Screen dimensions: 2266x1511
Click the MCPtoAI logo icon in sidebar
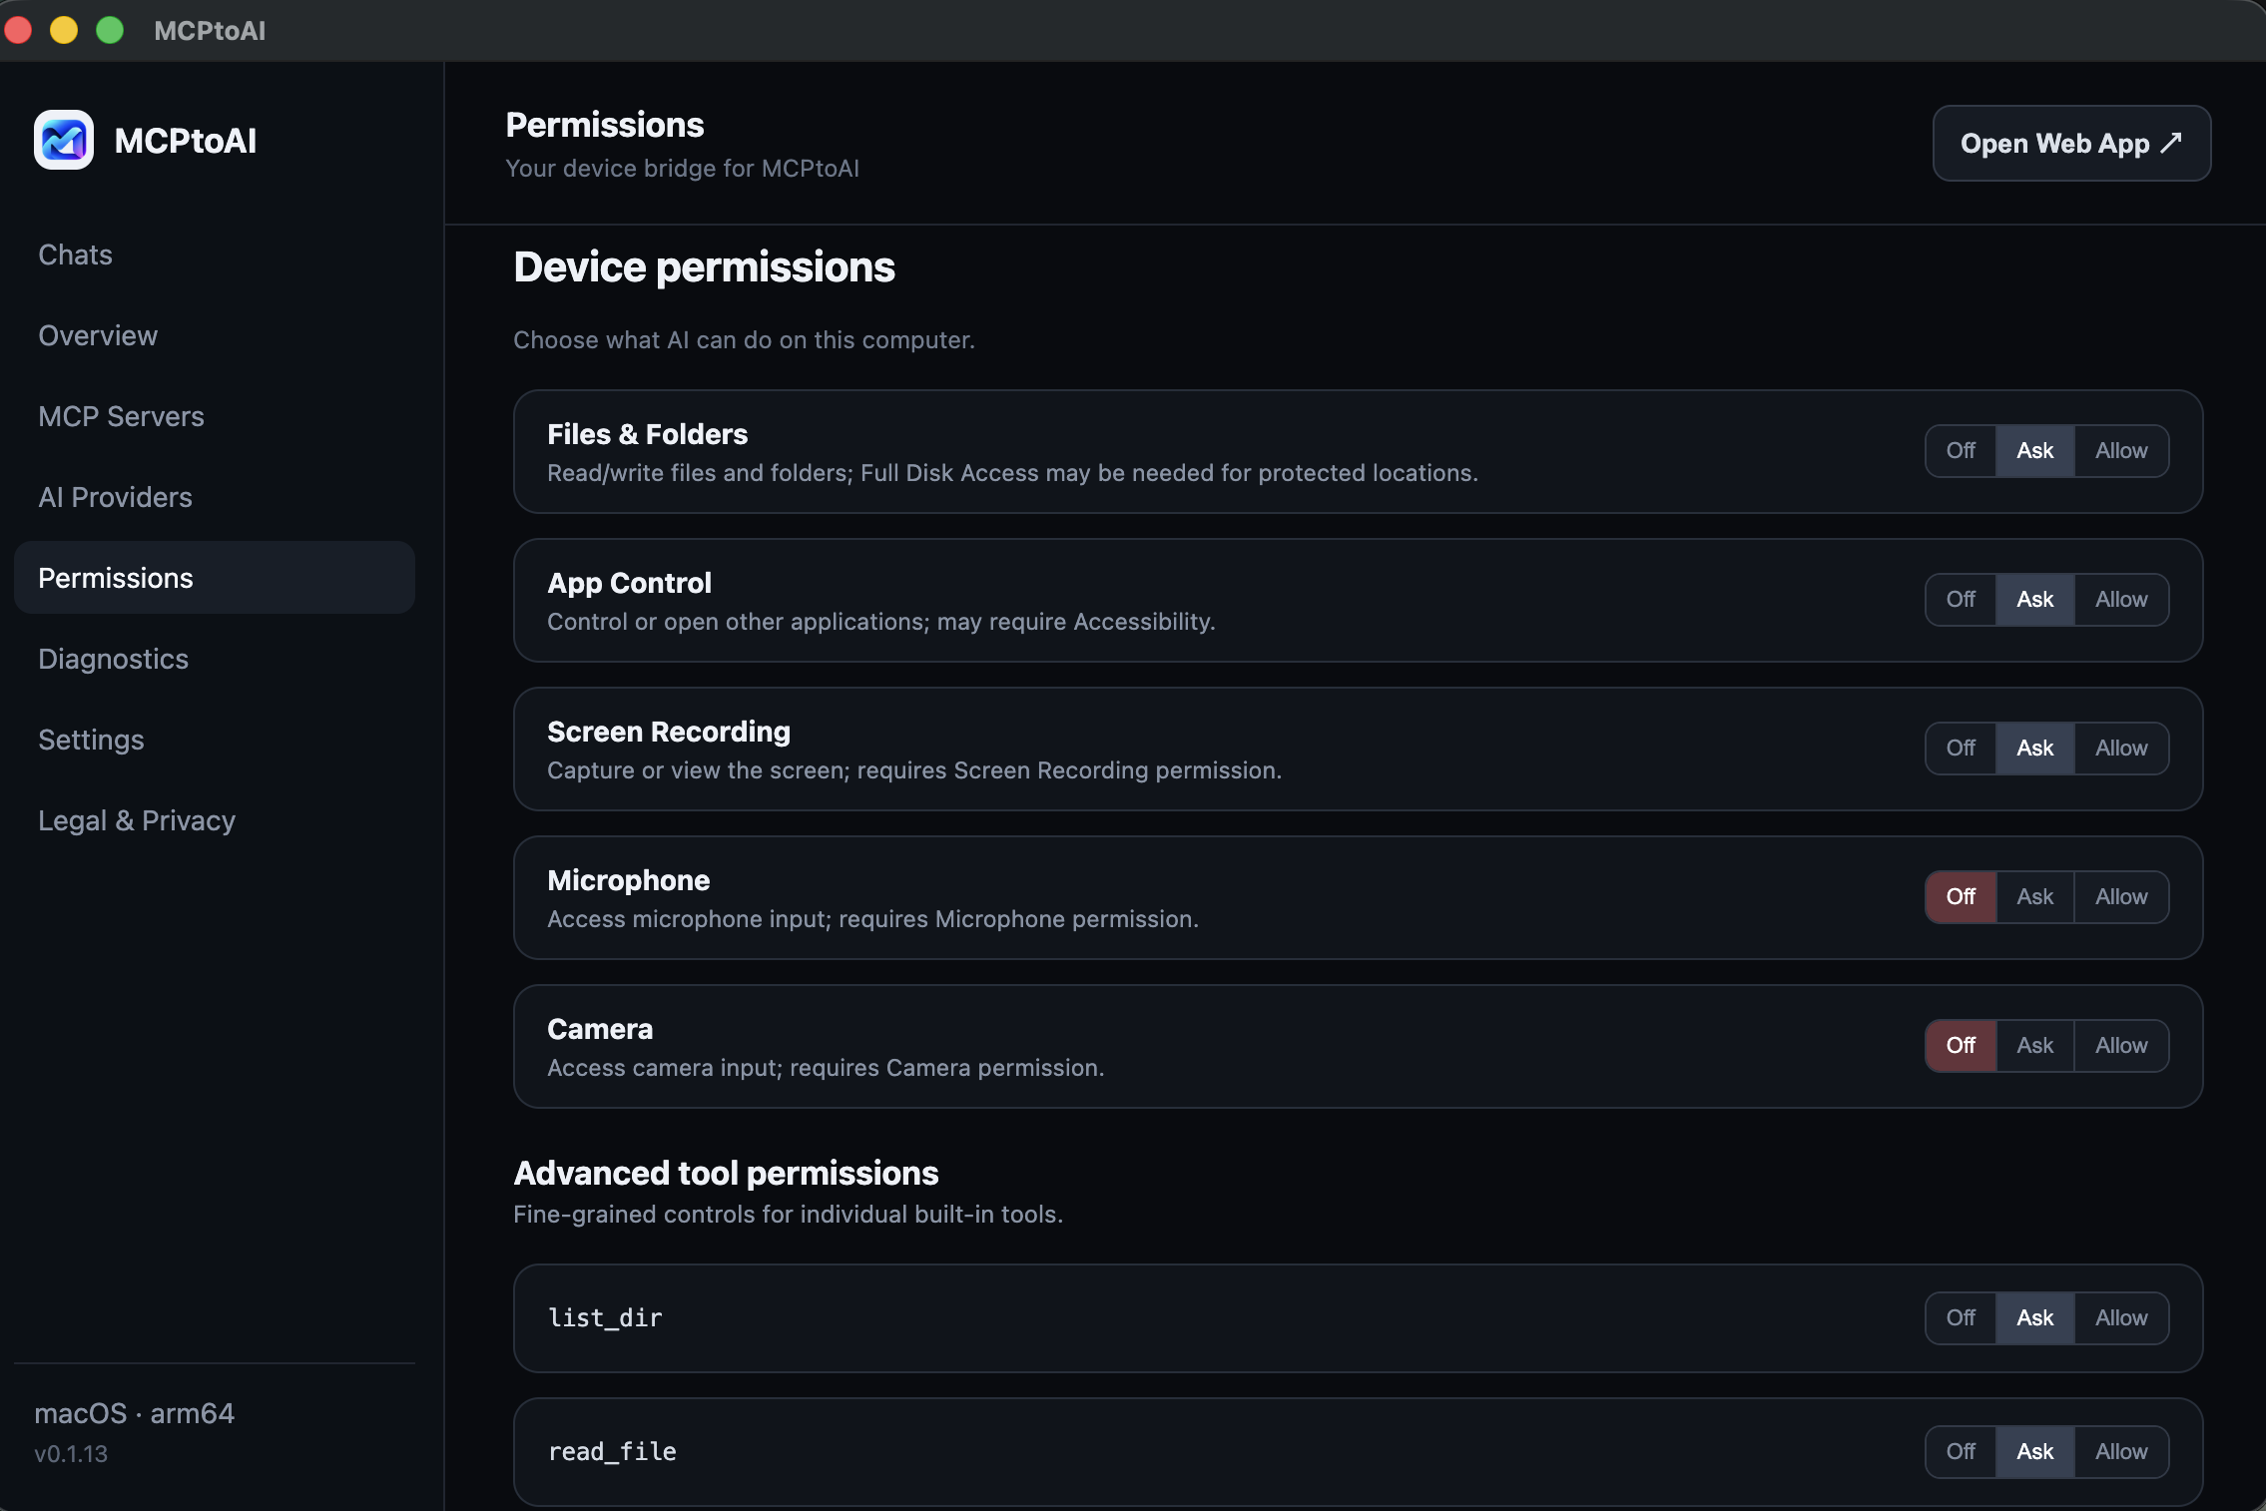pos(64,140)
